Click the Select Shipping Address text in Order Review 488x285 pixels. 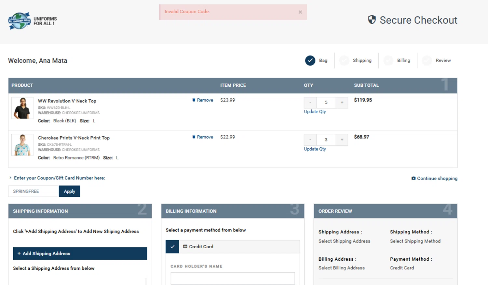pyautogui.click(x=344, y=241)
